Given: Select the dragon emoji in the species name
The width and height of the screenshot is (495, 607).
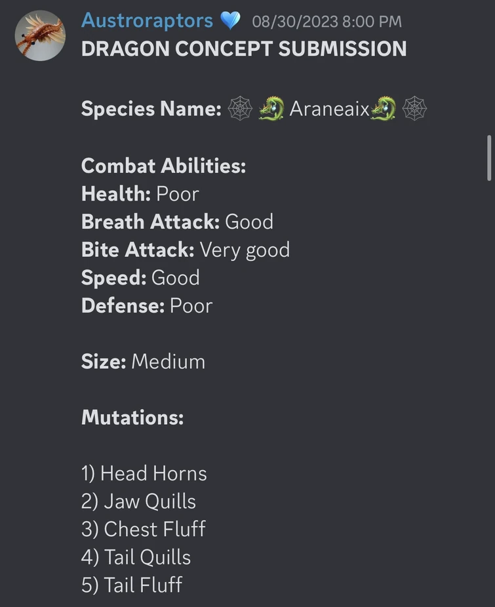Looking at the screenshot, I should 271,109.
